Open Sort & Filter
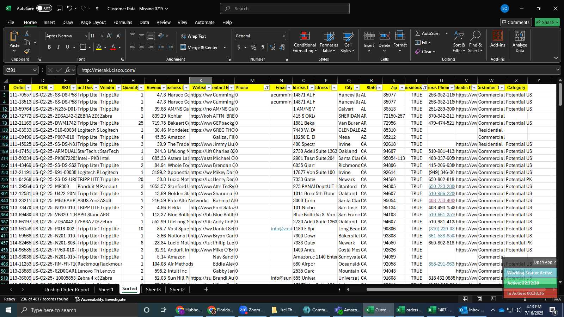564x317 pixels. point(459,42)
